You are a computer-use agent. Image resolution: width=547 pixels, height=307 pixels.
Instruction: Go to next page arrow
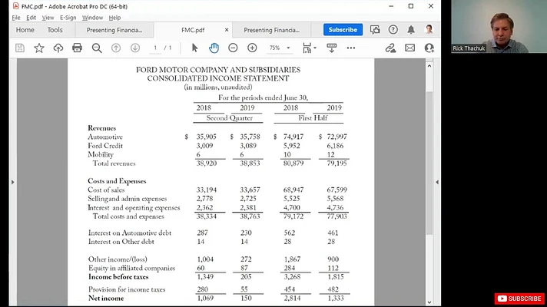click(x=135, y=48)
